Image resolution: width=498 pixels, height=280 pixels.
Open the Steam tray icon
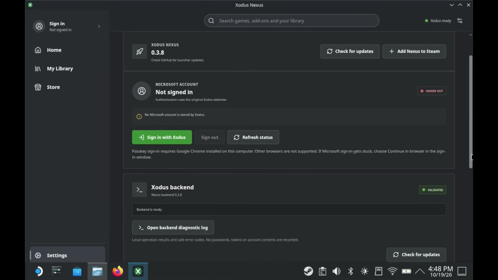point(308,271)
